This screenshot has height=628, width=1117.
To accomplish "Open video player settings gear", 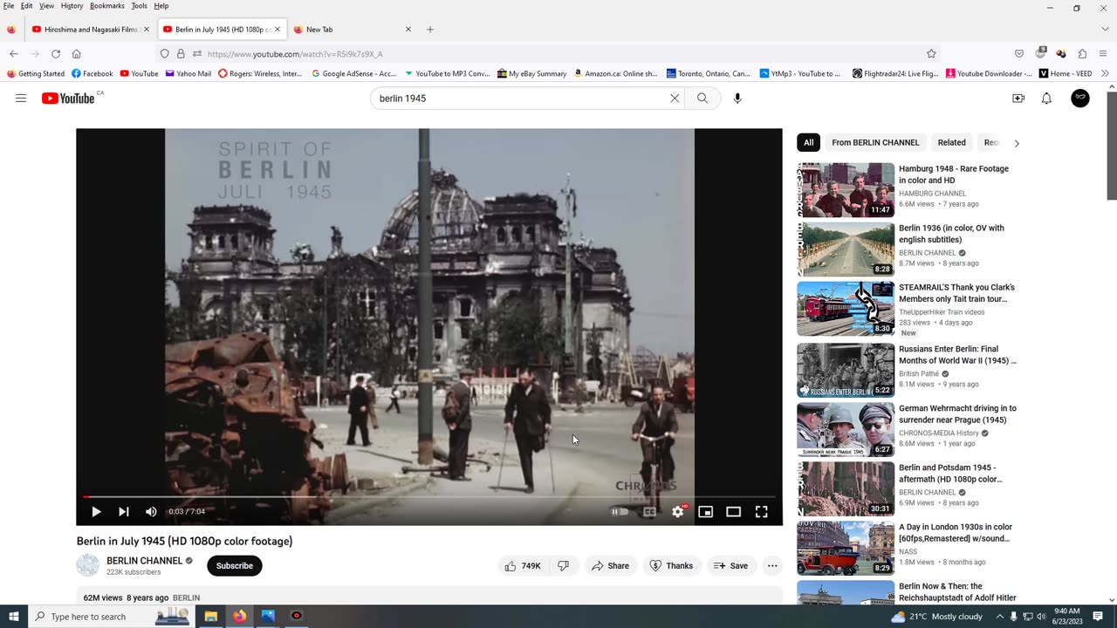I will click(678, 512).
